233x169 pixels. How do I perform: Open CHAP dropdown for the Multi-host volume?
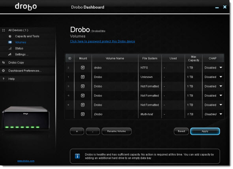point(221,114)
